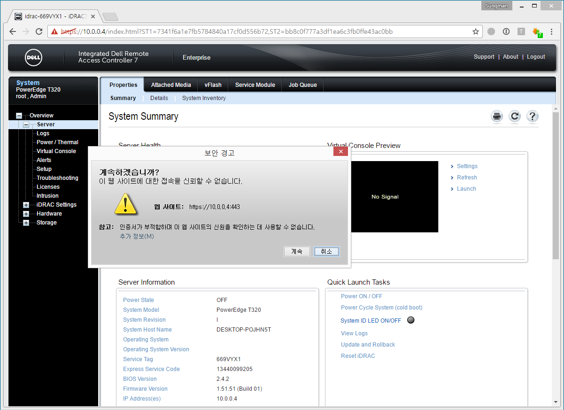Click the print icon in System Summary
The image size is (564, 410).
click(x=497, y=116)
